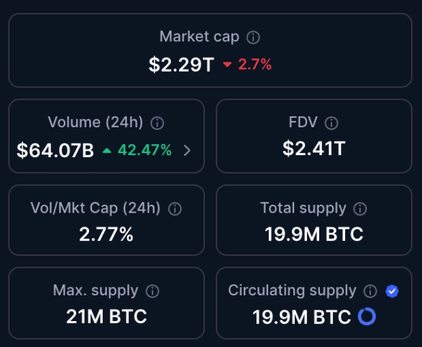422x347 pixels.
Task: Click the Market cap info icon
Action: pos(254,37)
